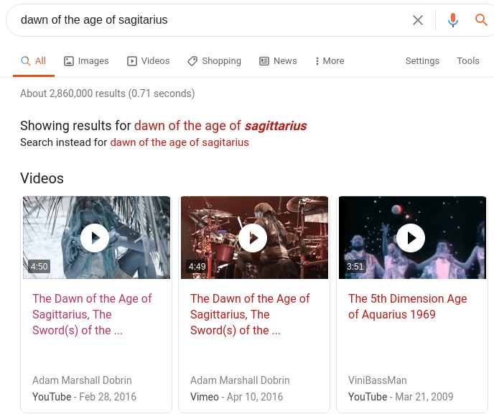Open 'The 5th Dimension Age of Aquarius 1969' link
This screenshot has height=417, width=494.
pyautogui.click(x=408, y=306)
